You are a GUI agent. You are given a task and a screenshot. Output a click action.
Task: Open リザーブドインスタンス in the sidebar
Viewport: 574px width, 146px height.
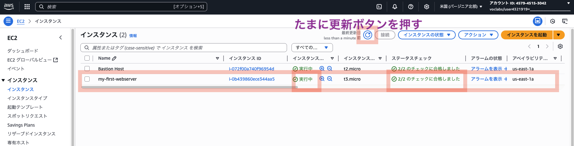(31, 134)
